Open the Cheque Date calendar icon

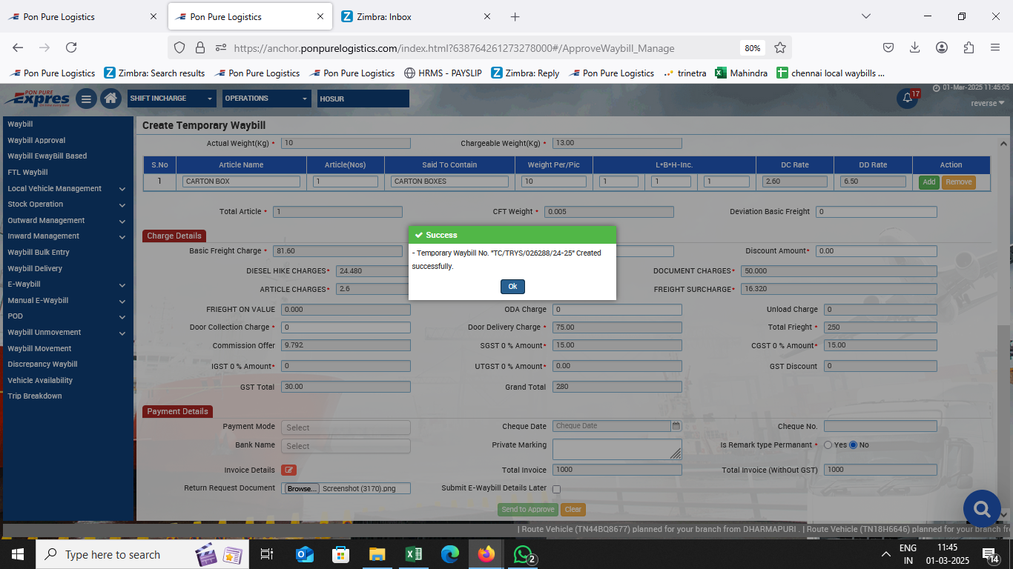[x=676, y=426]
